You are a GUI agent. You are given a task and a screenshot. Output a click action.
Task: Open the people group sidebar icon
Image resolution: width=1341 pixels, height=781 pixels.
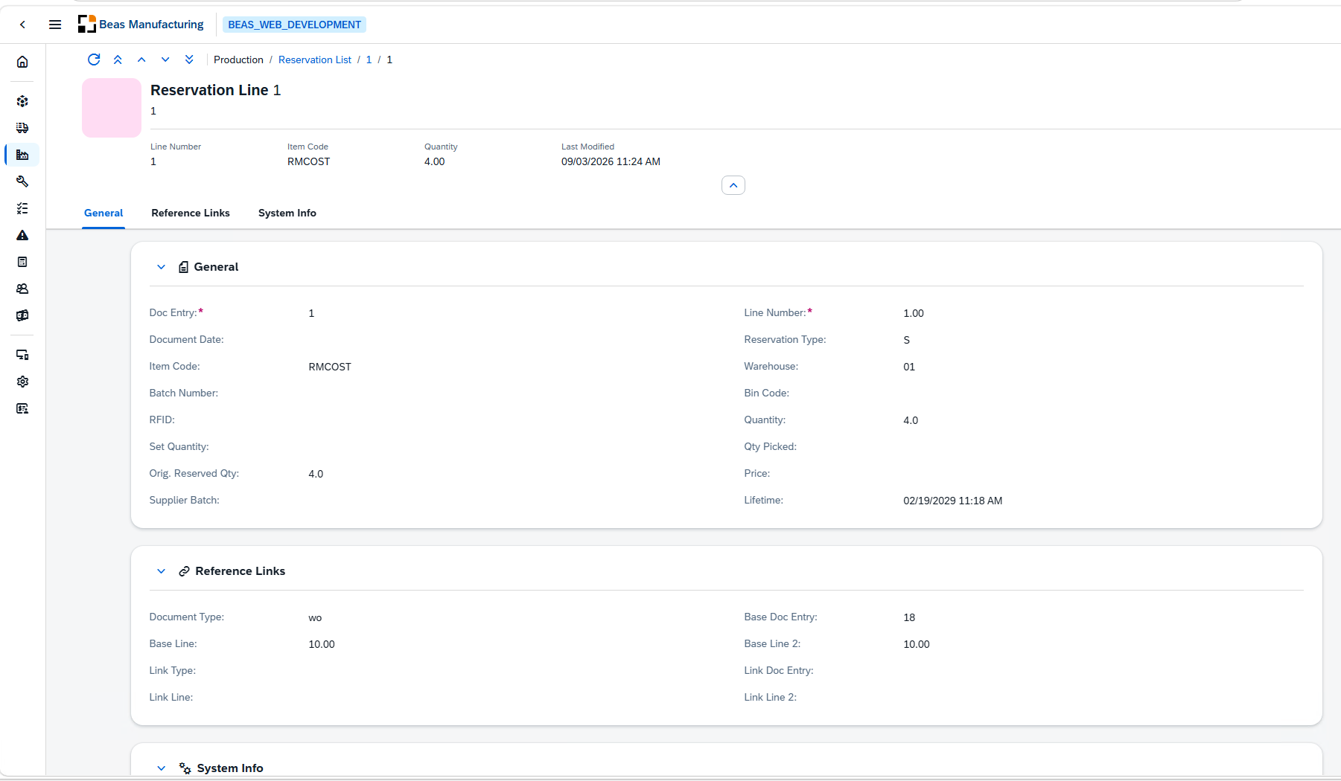coord(22,289)
